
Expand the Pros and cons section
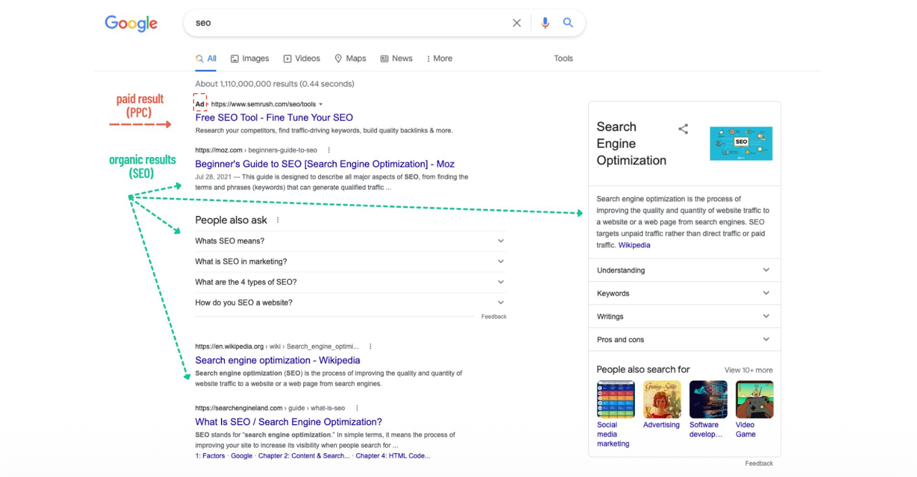point(765,339)
